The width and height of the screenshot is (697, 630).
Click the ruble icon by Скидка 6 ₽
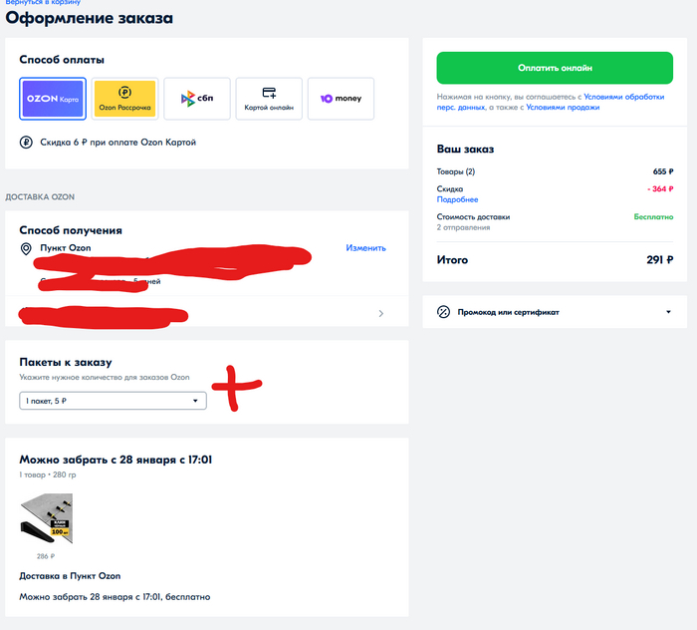pos(26,143)
